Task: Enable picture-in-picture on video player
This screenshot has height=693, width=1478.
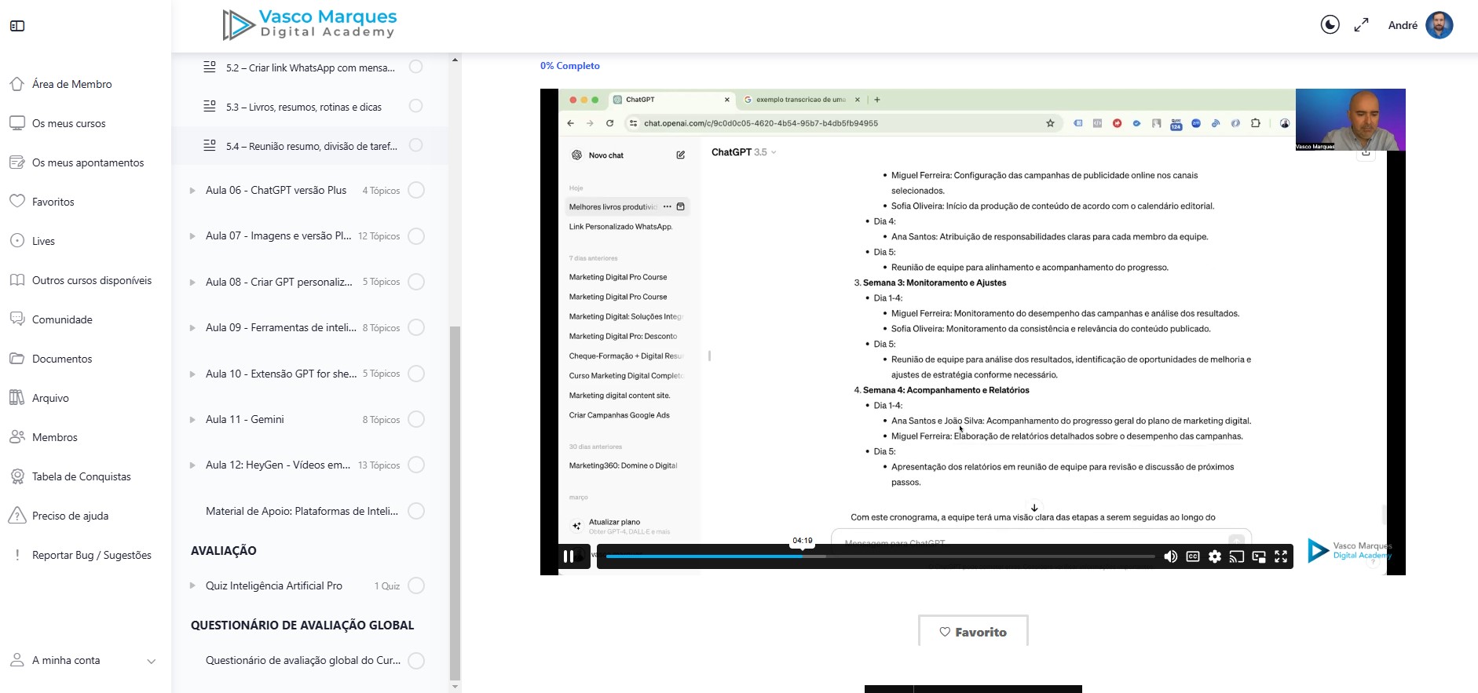Action: click(1259, 556)
